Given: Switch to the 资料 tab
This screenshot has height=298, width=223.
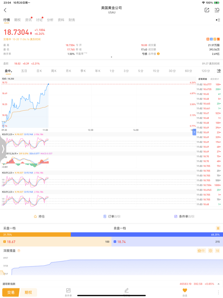Looking at the screenshot, I should point(61,20).
